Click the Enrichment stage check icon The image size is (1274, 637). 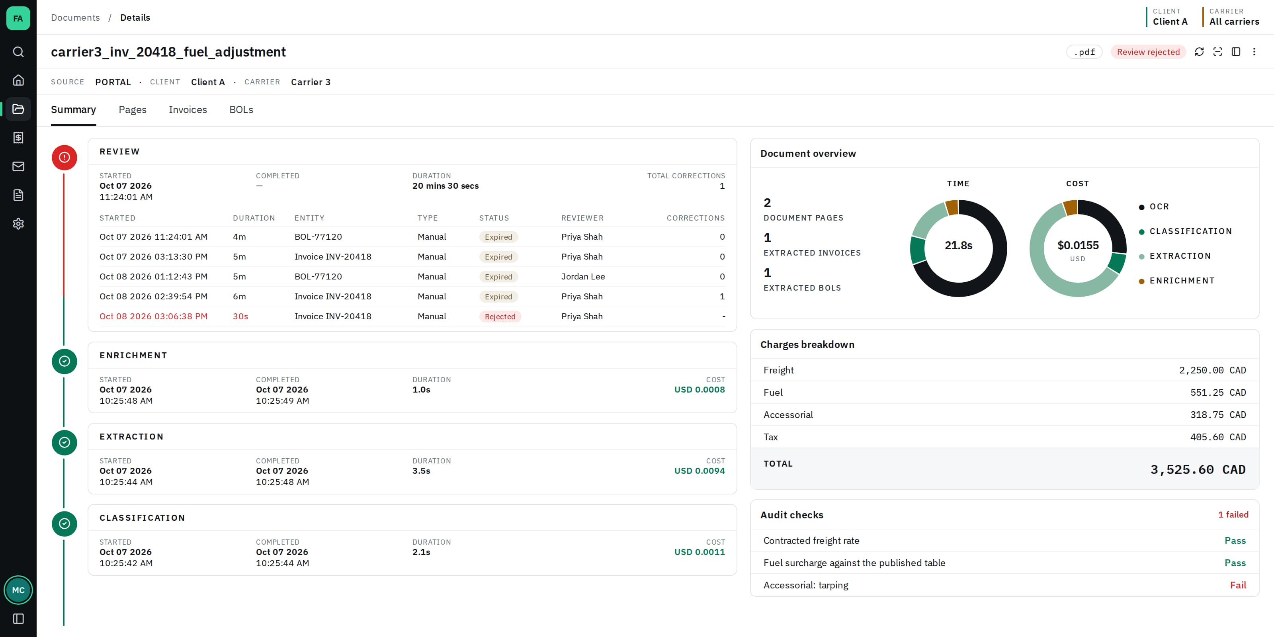(64, 361)
